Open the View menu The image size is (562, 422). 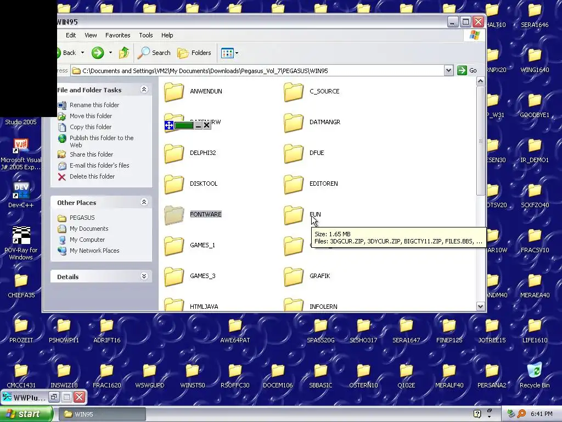(x=91, y=35)
